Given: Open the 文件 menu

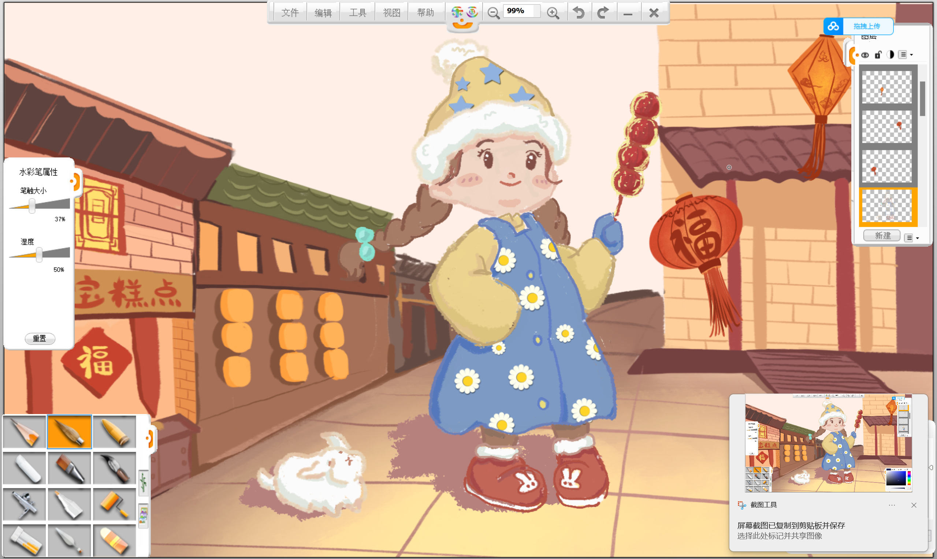Looking at the screenshot, I should pyautogui.click(x=290, y=13).
